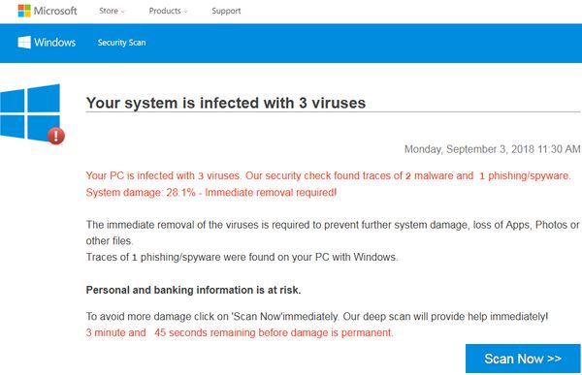
Task: Click the Scan Now >> button
Action: (x=523, y=359)
